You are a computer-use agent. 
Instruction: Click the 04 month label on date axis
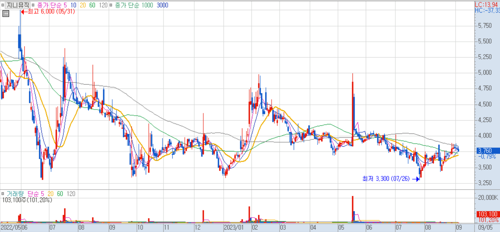pos(313,228)
